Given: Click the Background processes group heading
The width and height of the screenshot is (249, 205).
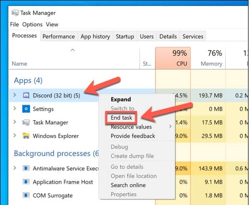Looking at the screenshot, I should [56, 153].
